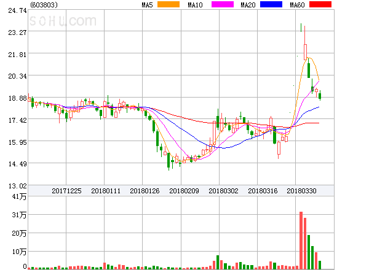
Task: Click the 24.74 price axis label
Action: (17, 10)
